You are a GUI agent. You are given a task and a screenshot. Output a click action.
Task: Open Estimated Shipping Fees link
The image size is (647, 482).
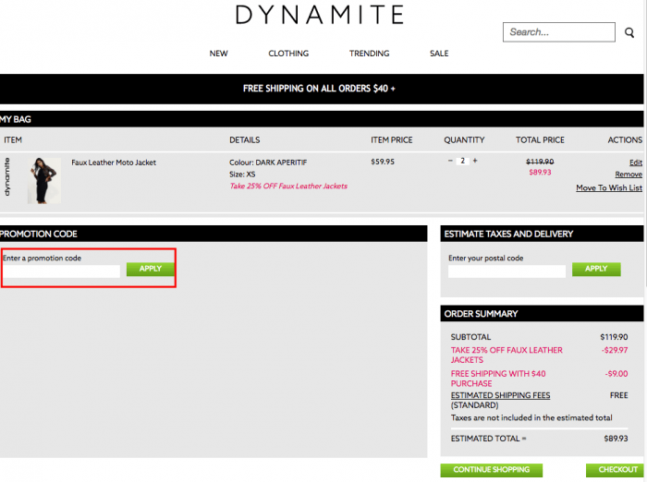point(500,395)
